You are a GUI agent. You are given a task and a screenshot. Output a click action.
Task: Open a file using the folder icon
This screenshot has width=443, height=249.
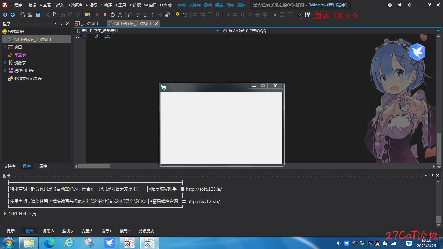pos(30,15)
